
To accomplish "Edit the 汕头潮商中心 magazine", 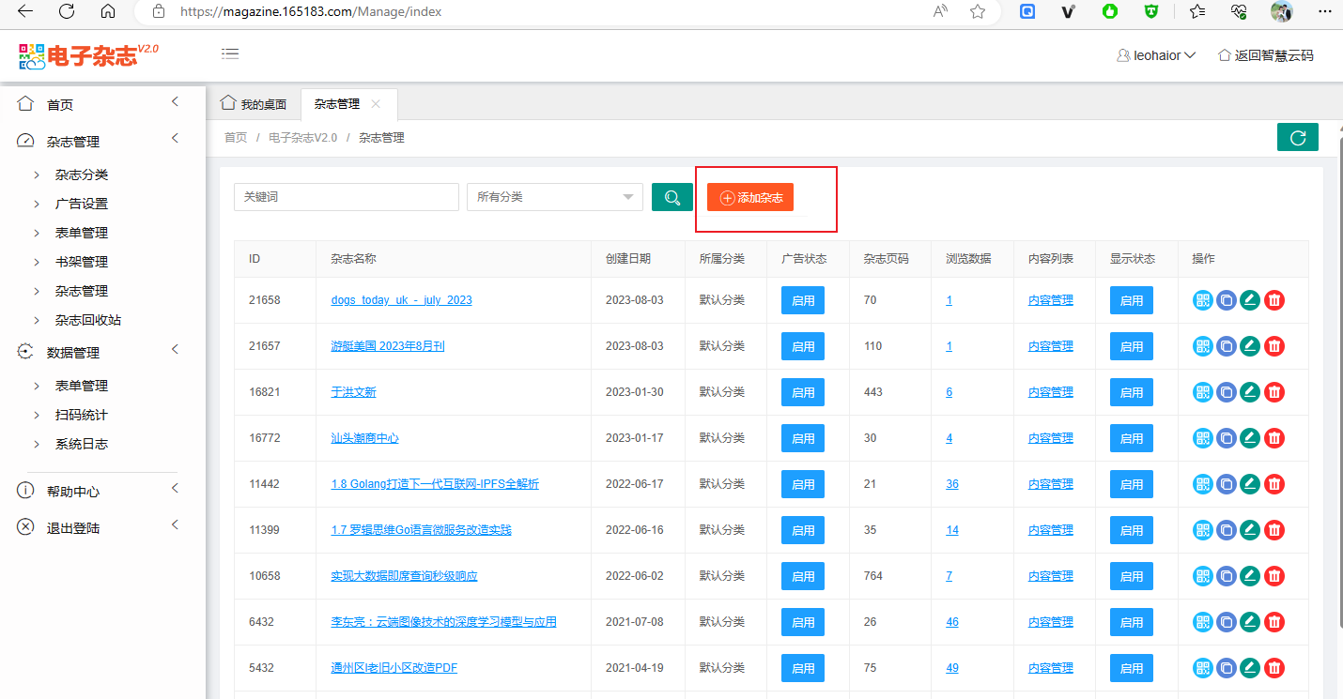I will (1250, 438).
